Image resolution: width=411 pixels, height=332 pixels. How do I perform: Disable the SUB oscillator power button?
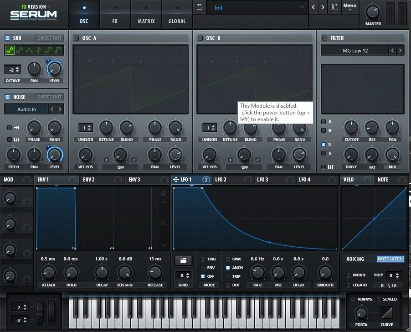tap(8, 38)
